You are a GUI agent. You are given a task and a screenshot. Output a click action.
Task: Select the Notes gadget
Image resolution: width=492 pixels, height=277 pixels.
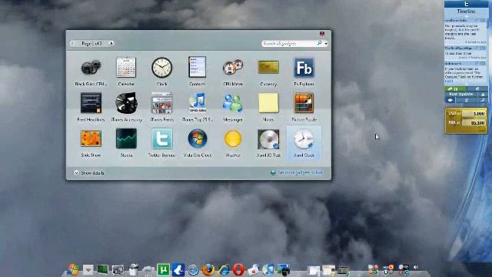[268, 107]
